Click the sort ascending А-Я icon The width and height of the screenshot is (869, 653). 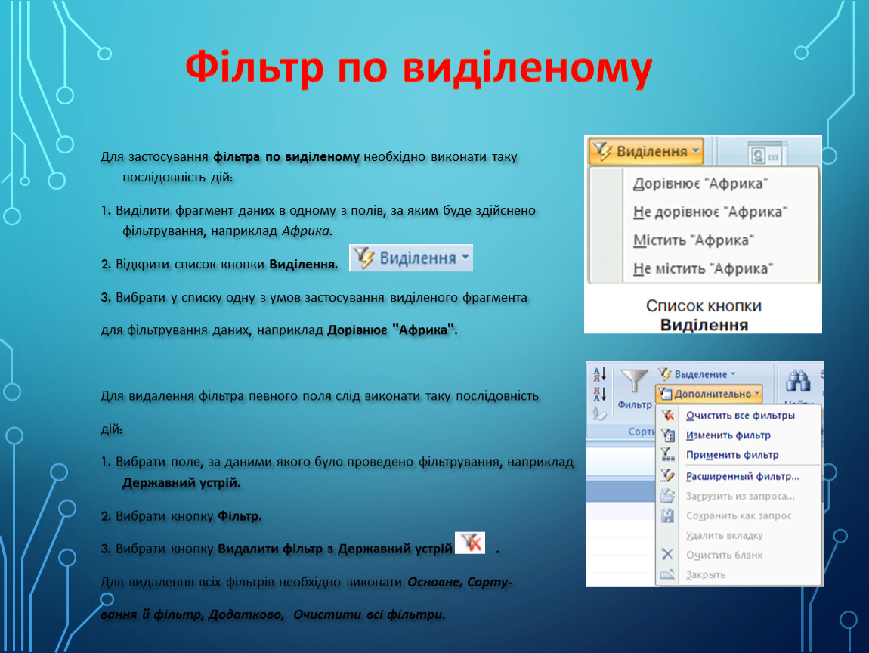coord(600,374)
